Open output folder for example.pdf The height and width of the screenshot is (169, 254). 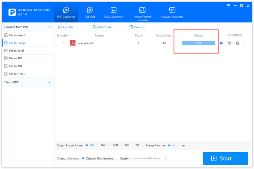tap(229, 43)
